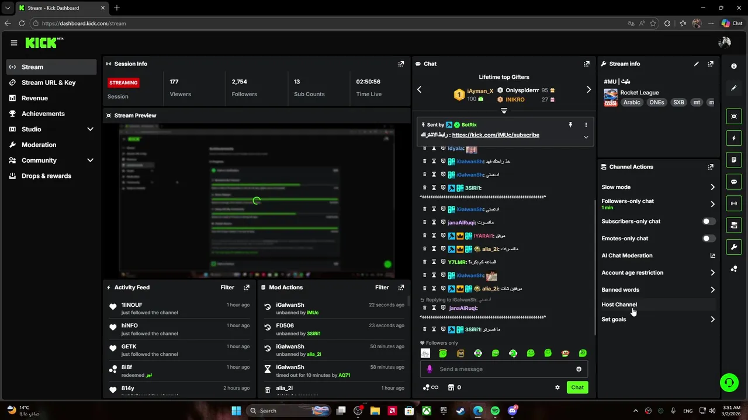Screen dimensions: 748x420
Task: Open the Moderation page
Action: click(x=51, y=145)
